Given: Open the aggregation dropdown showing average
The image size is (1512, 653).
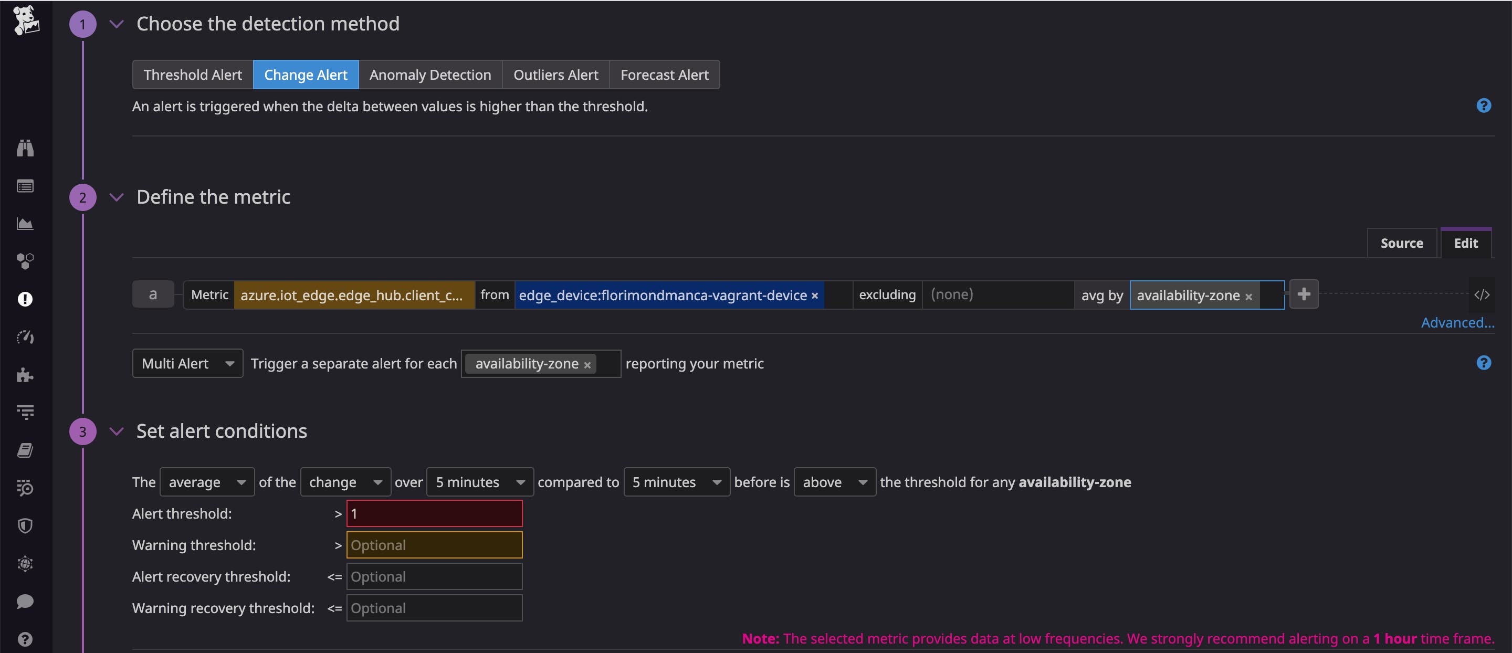Looking at the screenshot, I should (x=207, y=482).
